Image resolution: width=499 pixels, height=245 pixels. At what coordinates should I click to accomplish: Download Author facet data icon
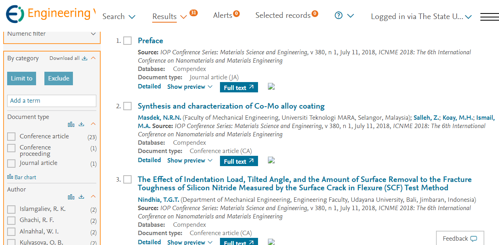click(x=81, y=197)
